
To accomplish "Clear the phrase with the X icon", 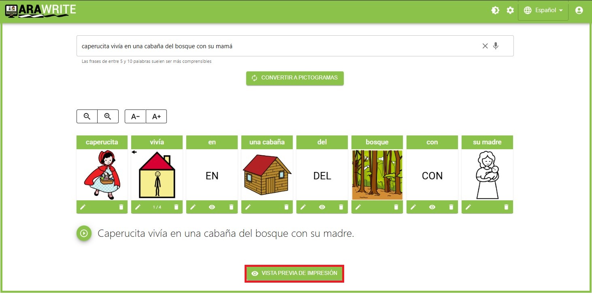I will [485, 46].
